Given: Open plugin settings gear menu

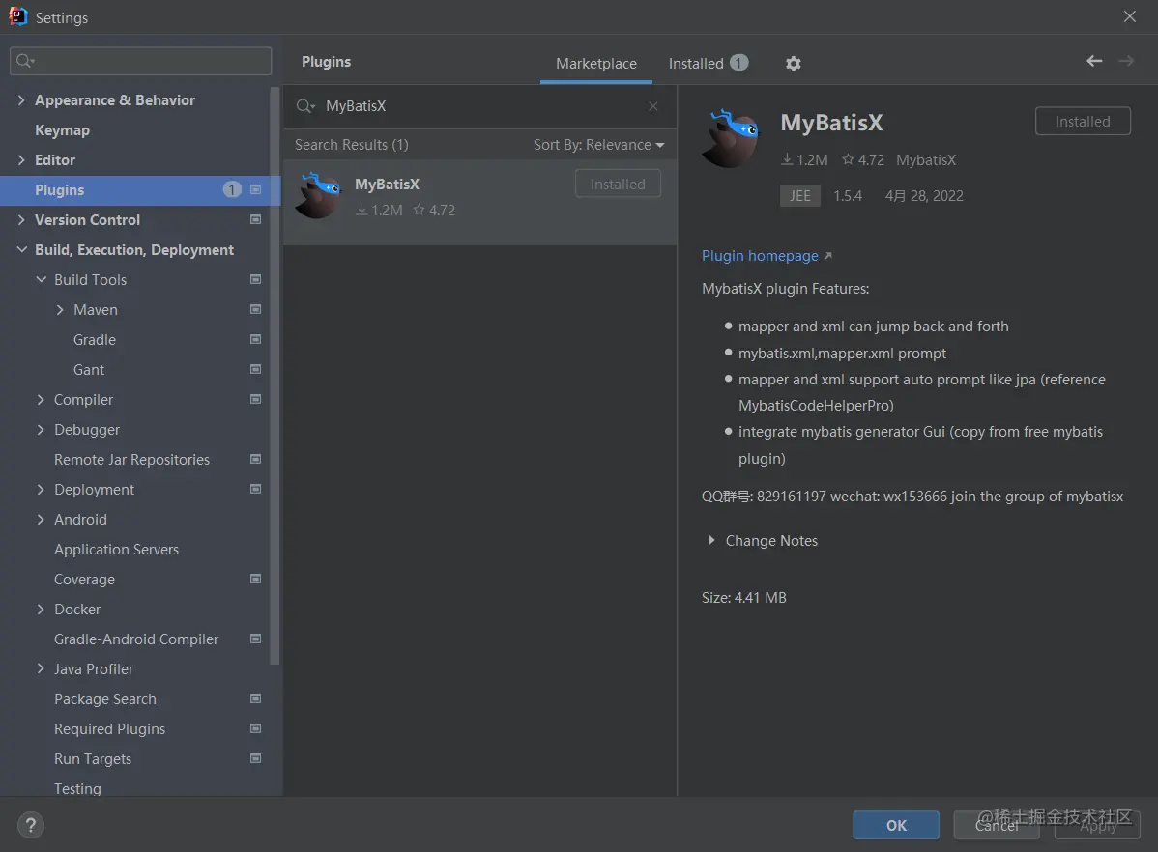Looking at the screenshot, I should 794,64.
